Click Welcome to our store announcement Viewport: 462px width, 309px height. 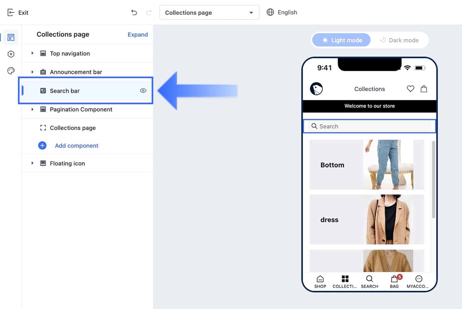(x=370, y=106)
